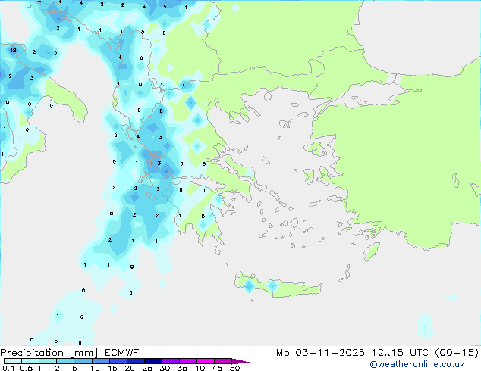Screen dimensions: 481x371
Task: Click the '45' legend scale label
Action: point(217,368)
